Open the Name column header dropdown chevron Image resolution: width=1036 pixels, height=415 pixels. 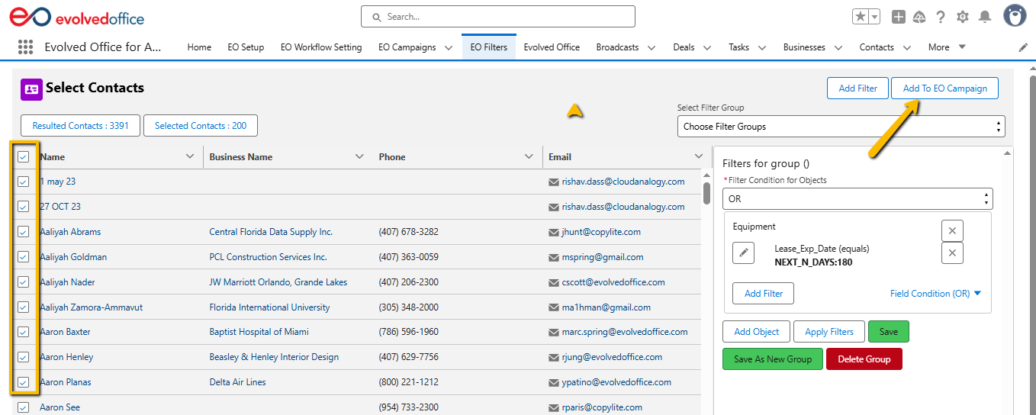[190, 156]
